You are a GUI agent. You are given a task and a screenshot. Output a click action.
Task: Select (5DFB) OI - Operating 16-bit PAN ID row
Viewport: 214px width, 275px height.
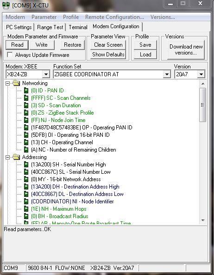tap(70, 135)
